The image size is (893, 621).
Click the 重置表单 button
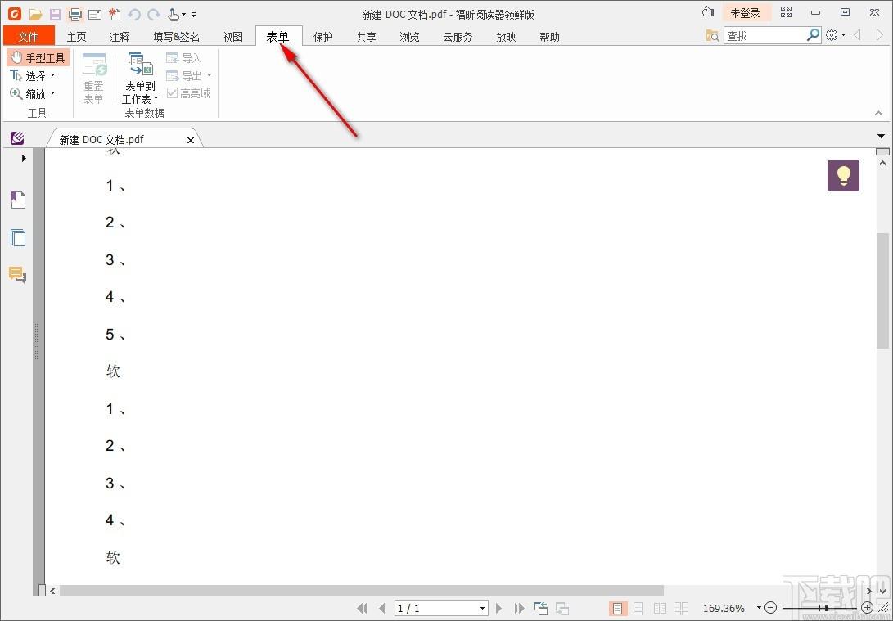pos(94,79)
